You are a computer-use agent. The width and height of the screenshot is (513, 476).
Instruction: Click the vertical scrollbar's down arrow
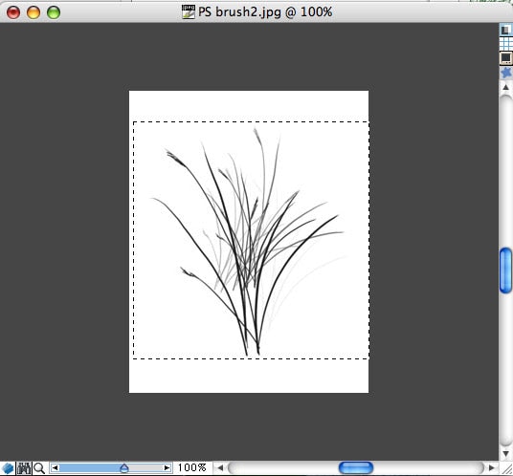pyautogui.click(x=505, y=453)
